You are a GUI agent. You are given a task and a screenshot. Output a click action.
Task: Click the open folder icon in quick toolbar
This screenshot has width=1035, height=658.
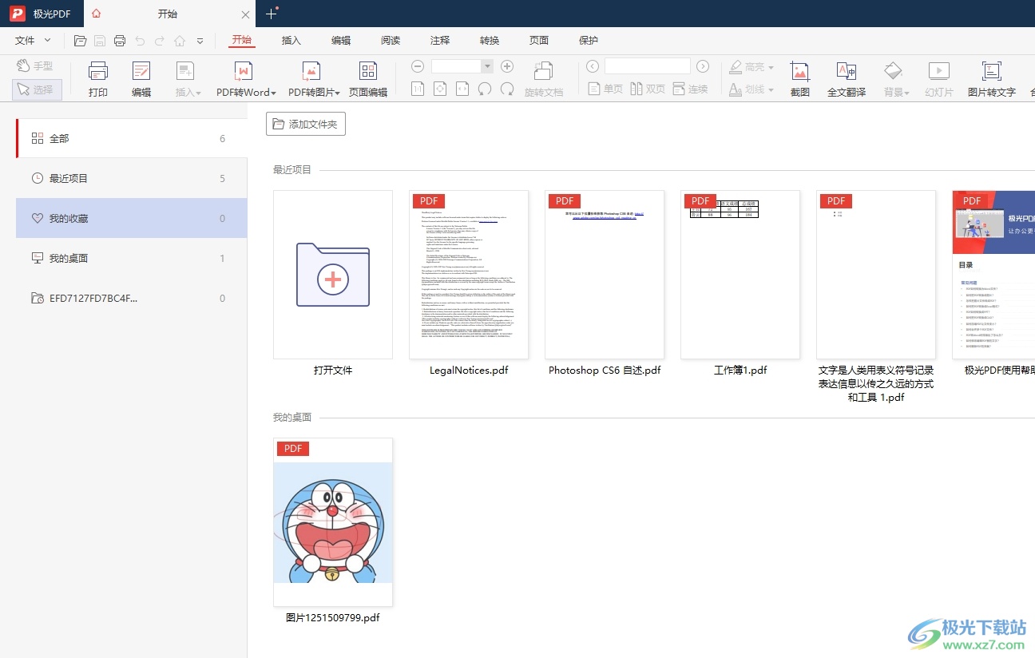pos(80,41)
